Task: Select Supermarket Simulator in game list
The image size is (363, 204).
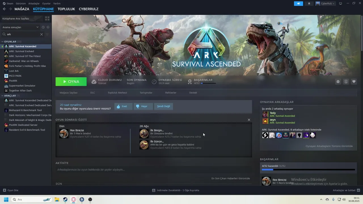Action: (x=22, y=86)
